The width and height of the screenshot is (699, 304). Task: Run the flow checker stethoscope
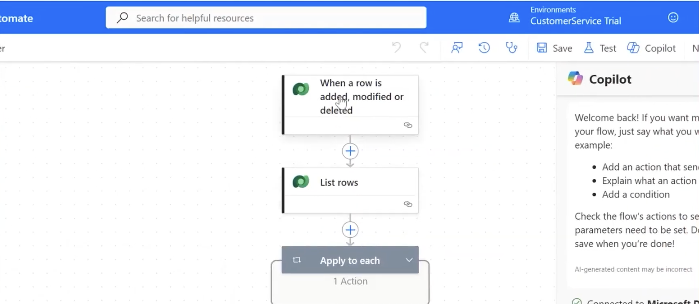point(511,48)
